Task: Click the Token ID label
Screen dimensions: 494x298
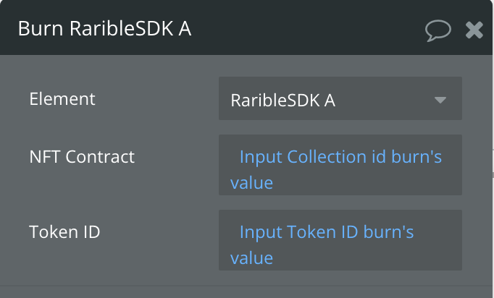Action: click(64, 232)
